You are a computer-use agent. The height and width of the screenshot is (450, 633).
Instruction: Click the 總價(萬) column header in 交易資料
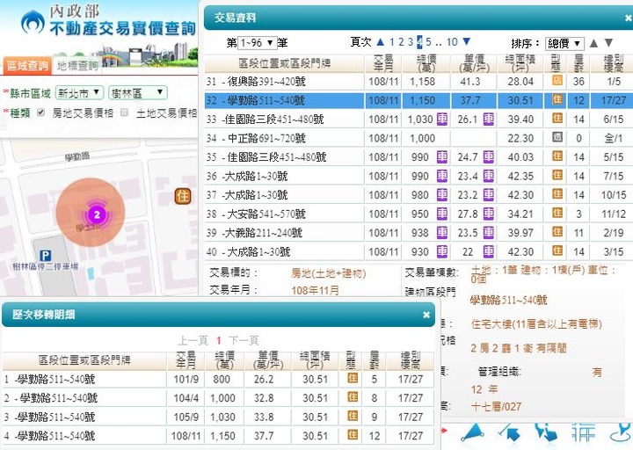(426, 63)
